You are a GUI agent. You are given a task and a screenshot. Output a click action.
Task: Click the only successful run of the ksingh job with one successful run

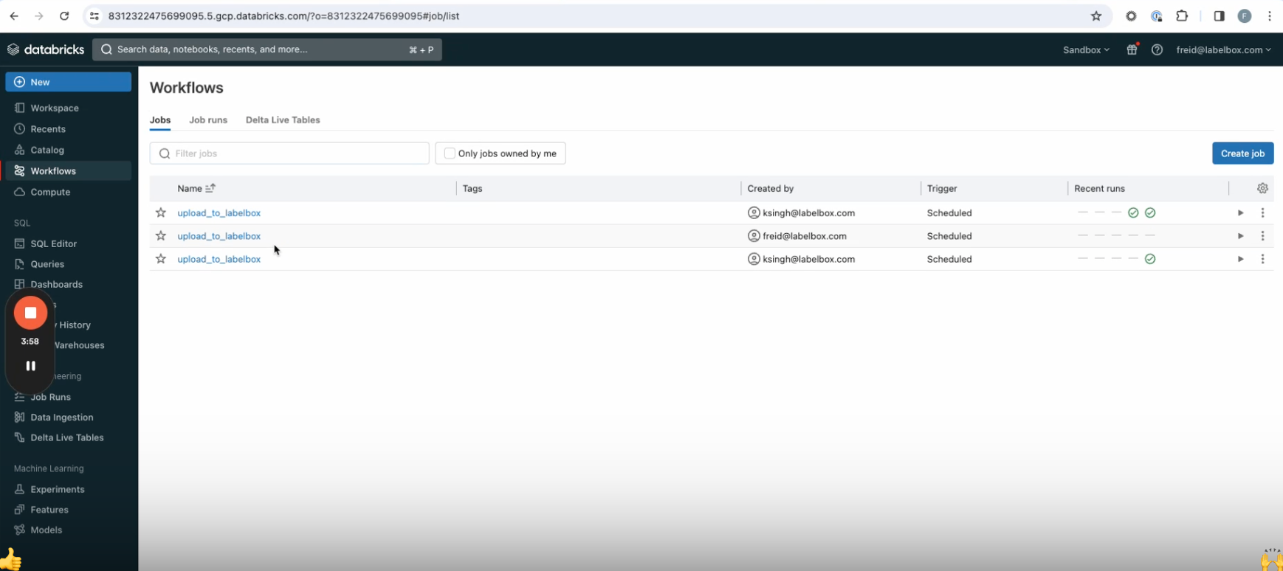pyautogui.click(x=1150, y=259)
